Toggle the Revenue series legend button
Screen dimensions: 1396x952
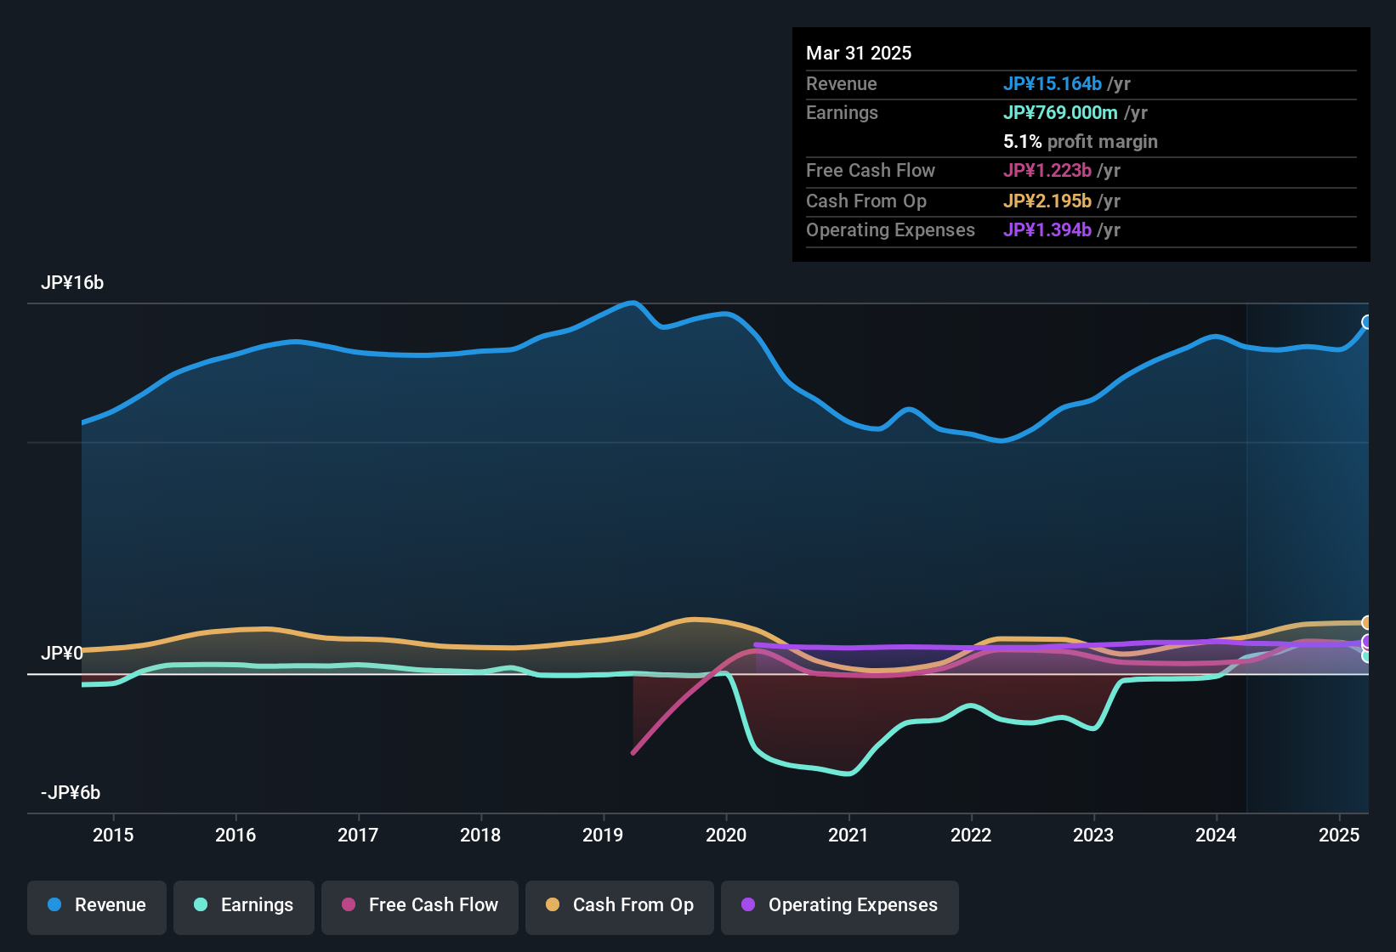pos(97,907)
